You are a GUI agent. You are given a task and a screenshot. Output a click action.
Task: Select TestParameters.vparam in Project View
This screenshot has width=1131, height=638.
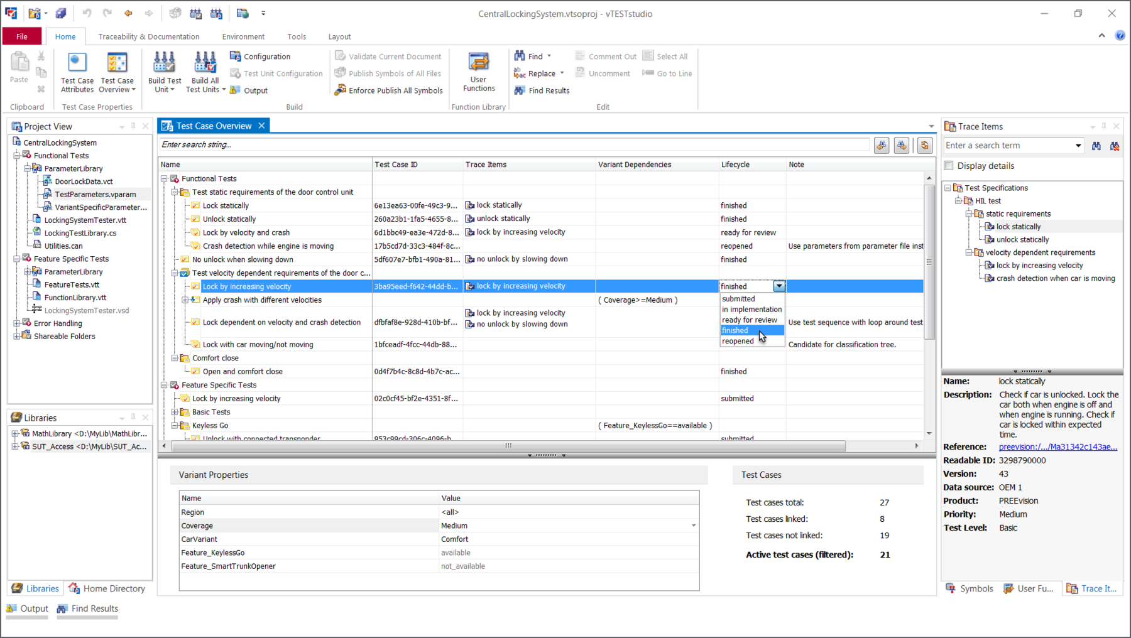[x=95, y=194]
